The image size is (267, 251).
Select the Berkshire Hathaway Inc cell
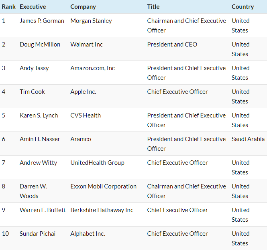102,210
